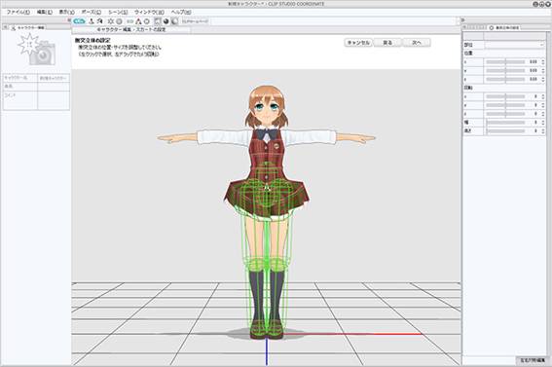The height and width of the screenshot is (367, 552).
Task: Click the 戻る back button
Action: (387, 43)
